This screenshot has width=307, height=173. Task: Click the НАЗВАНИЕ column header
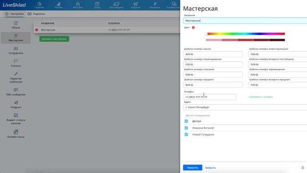tap(47, 23)
